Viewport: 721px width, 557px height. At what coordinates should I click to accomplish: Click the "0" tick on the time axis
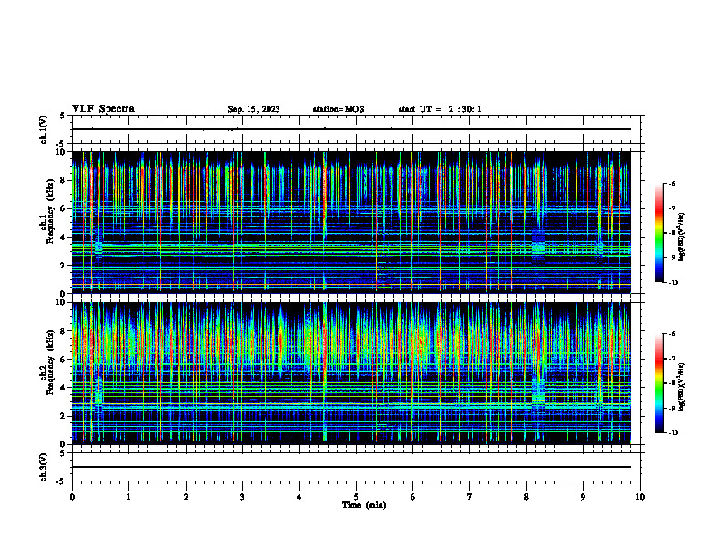(72, 497)
